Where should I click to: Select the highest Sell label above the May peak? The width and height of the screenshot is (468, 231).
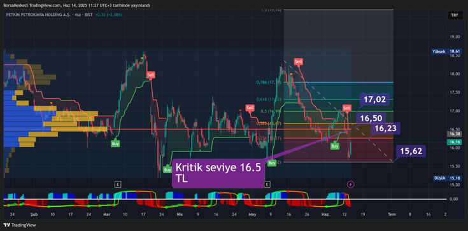pos(298,62)
